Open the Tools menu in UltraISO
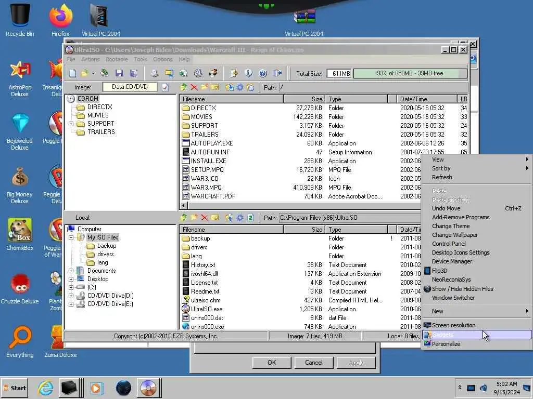Image resolution: width=533 pixels, height=399 pixels. click(141, 59)
